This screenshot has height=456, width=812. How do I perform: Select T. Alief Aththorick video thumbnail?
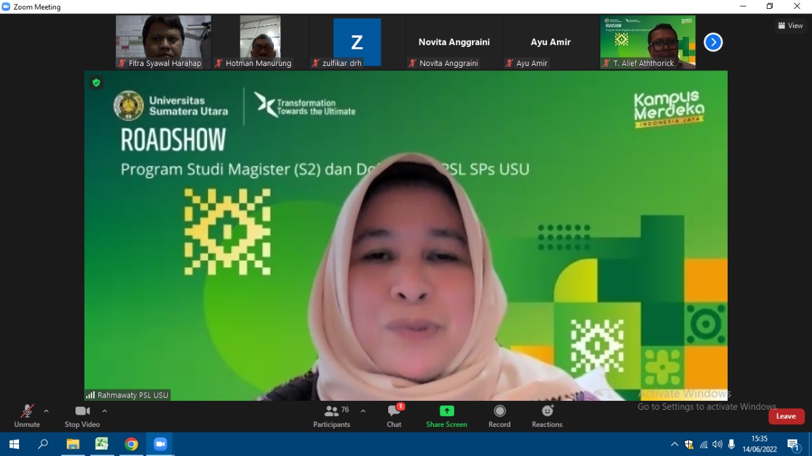pos(648,42)
